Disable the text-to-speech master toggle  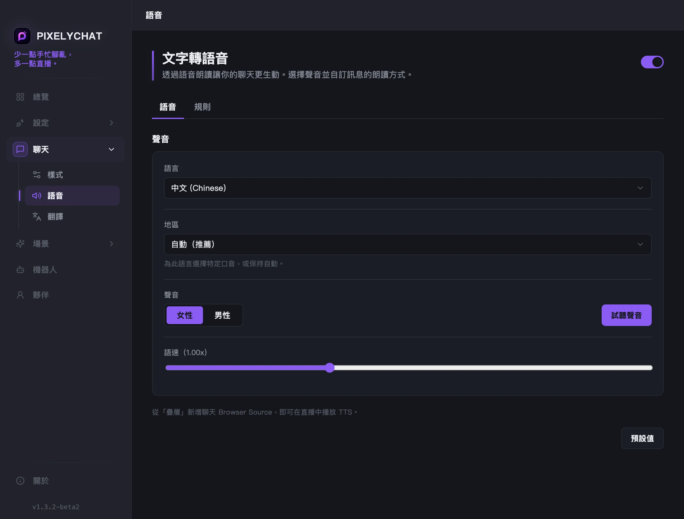click(652, 62)
